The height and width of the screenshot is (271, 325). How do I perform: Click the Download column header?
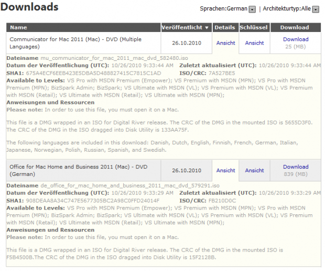pyautogui.click(x=295, y=28)
